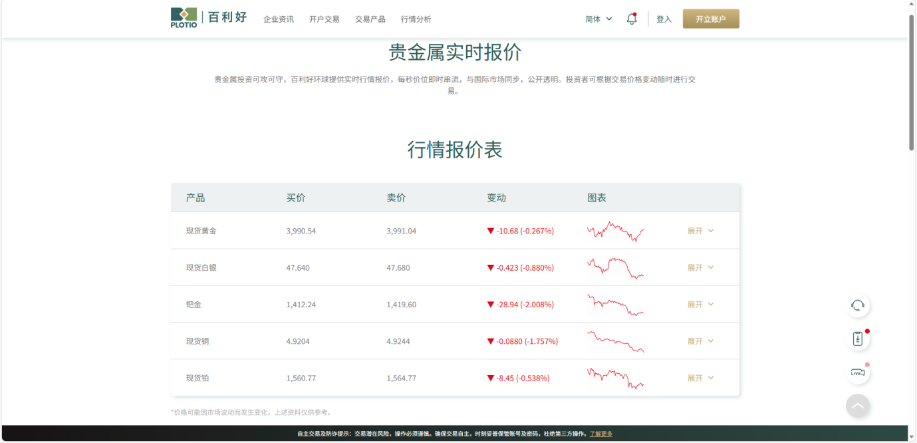Open the customer service headset icon
917x443 pixels.
pos(858,305)
